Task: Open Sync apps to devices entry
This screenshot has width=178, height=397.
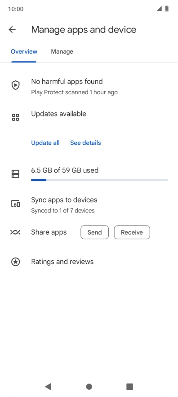Action: pos(89,205)
